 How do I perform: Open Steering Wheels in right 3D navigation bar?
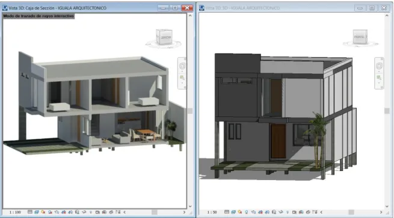379,66
